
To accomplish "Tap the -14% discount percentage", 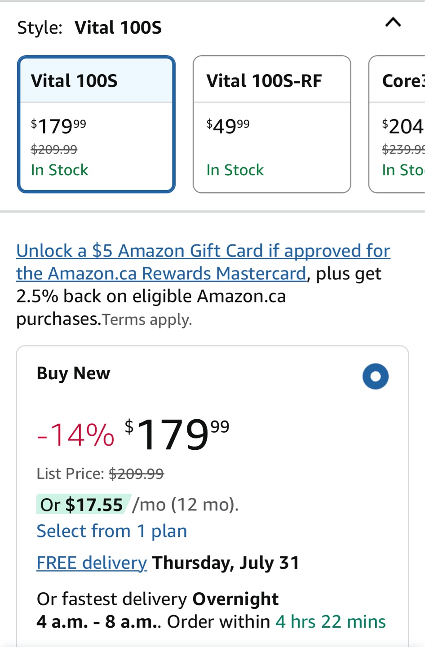I will 75,435.
